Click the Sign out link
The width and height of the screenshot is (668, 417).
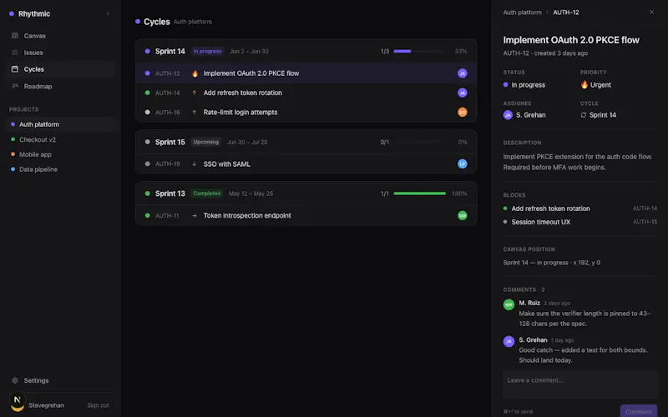pyautogui.click(x=98, y=405)
